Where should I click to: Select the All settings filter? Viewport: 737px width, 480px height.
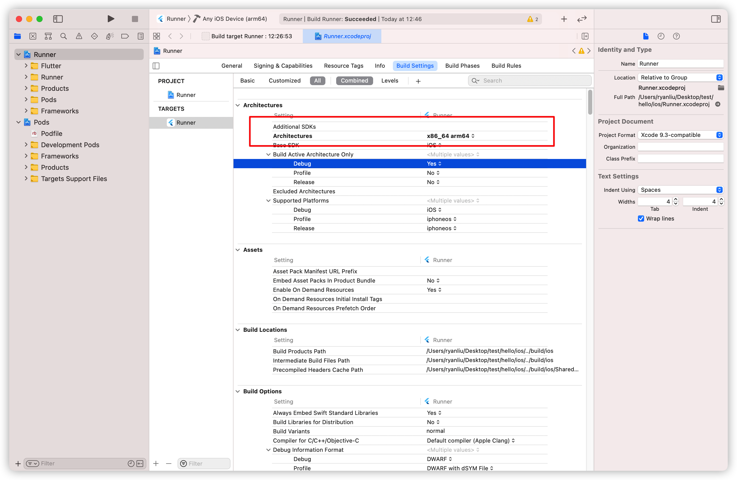pyautogui.click(x=317, y=81)
